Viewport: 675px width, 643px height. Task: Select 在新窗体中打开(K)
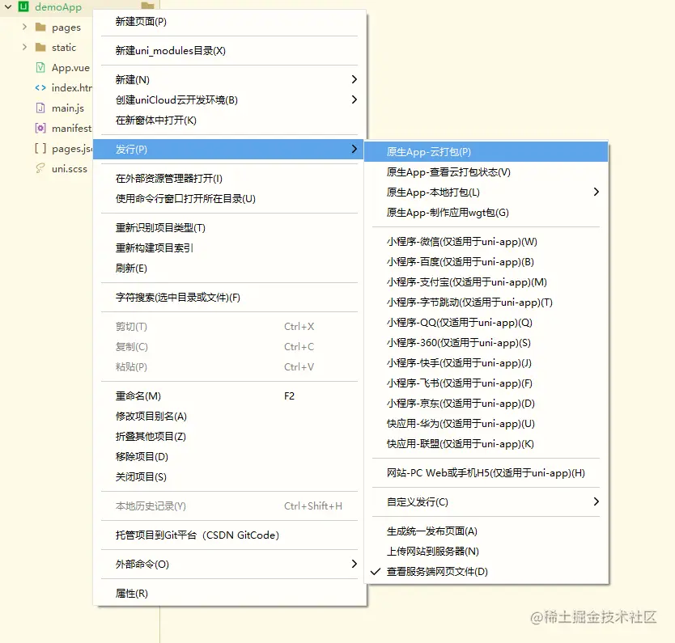coord(229,120)
